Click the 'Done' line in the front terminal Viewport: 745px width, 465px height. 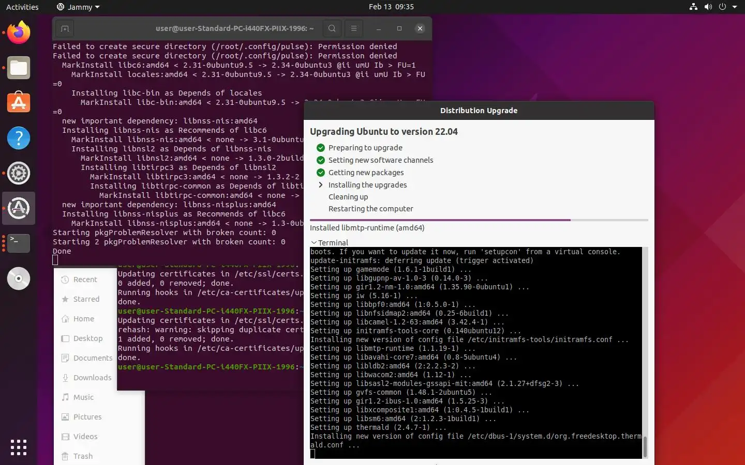point(62,251)
